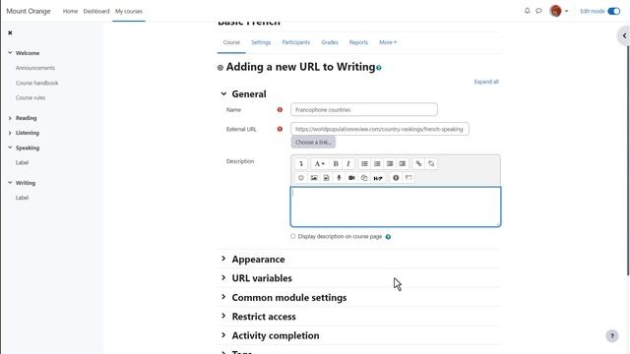Switch to the Course tab

231,42
